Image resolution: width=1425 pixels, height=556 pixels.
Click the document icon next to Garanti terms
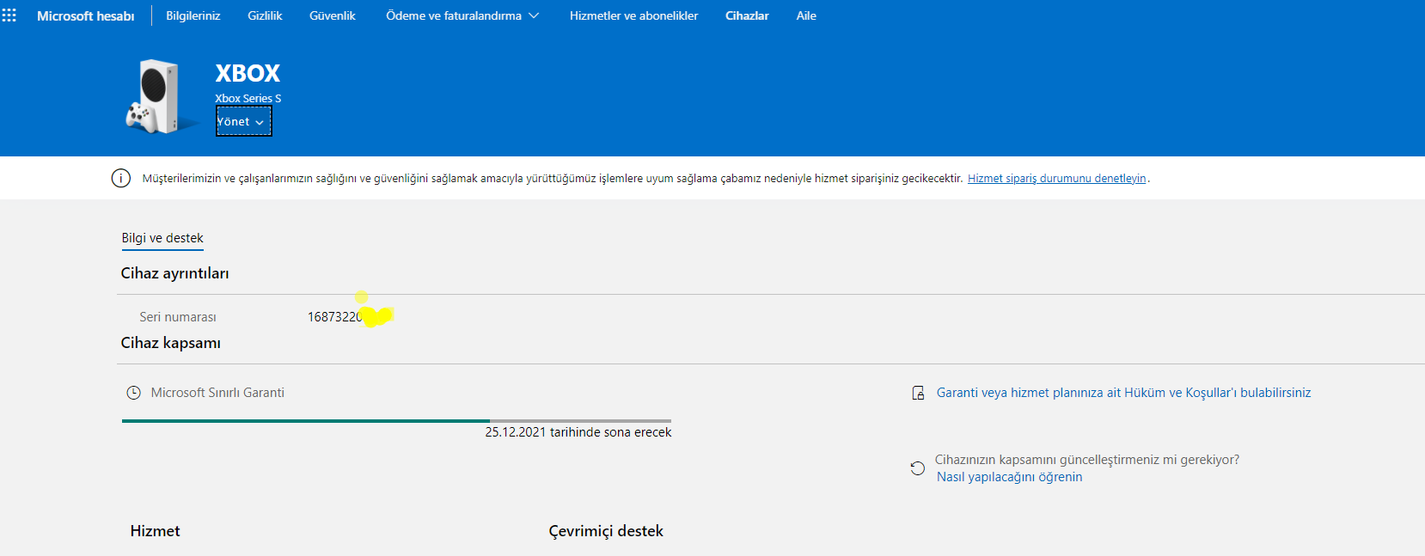tap(918, 393)
